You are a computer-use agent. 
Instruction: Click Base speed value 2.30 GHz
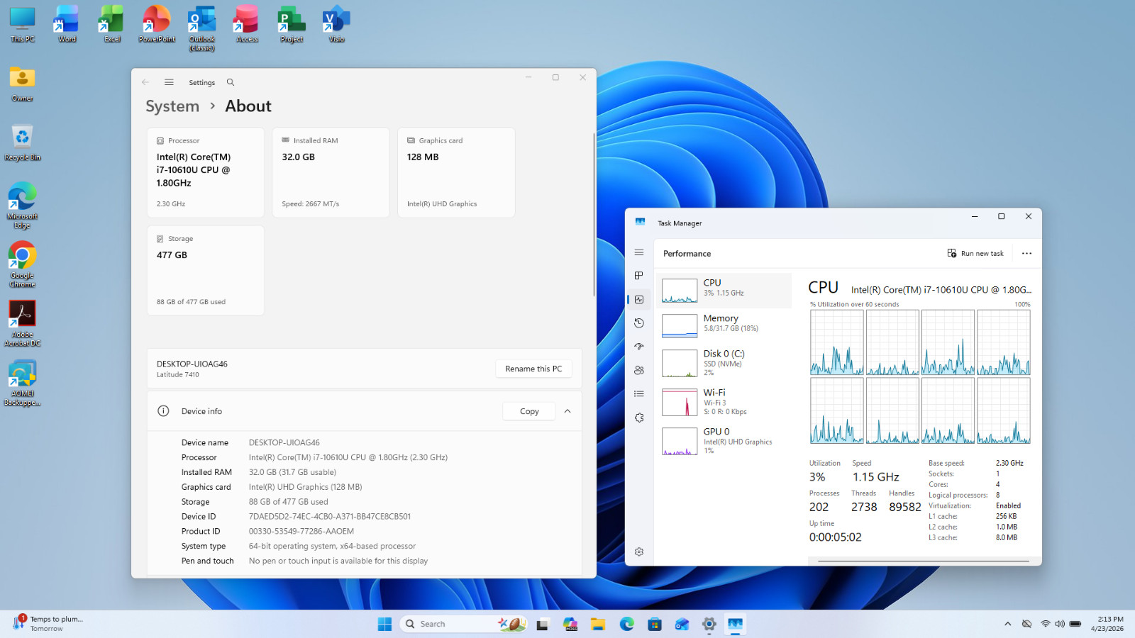pyautogui.click(x=1009, y=463)
